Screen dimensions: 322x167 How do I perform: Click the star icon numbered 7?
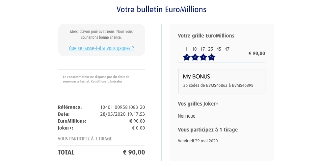tap(203, 57)
